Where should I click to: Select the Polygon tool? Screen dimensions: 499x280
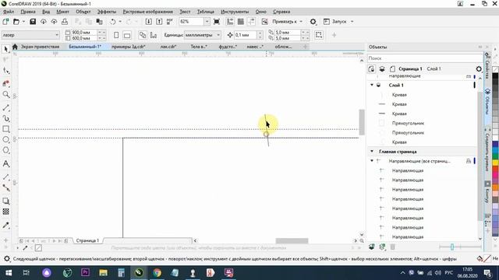pos(5,150)
